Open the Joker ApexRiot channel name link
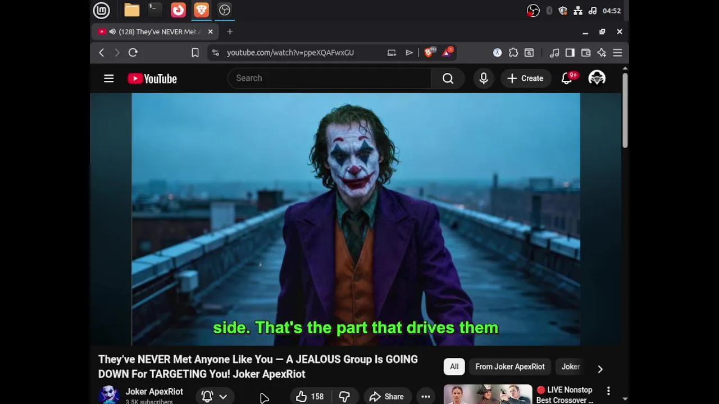This screenshot has width=719, height=404. 154,392
